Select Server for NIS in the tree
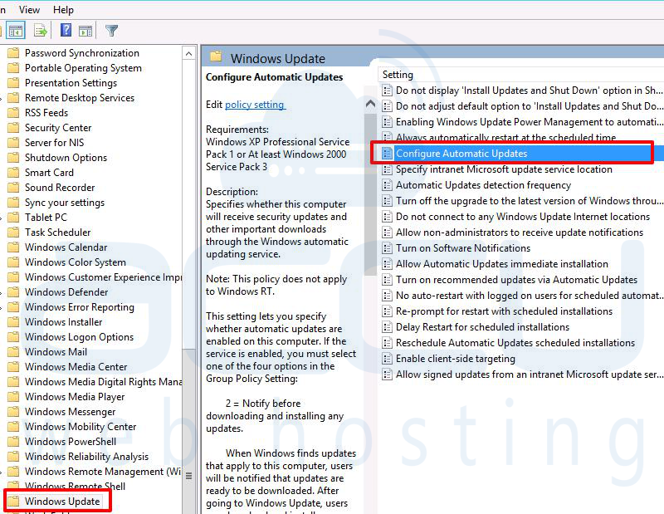Screen dimensions: 664x514 coord(54,143)
